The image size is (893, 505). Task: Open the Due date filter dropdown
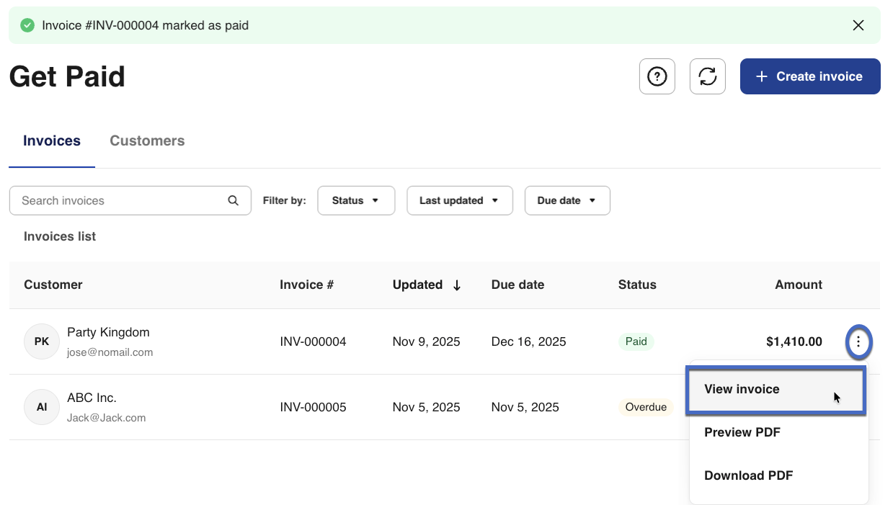[567, 200]
